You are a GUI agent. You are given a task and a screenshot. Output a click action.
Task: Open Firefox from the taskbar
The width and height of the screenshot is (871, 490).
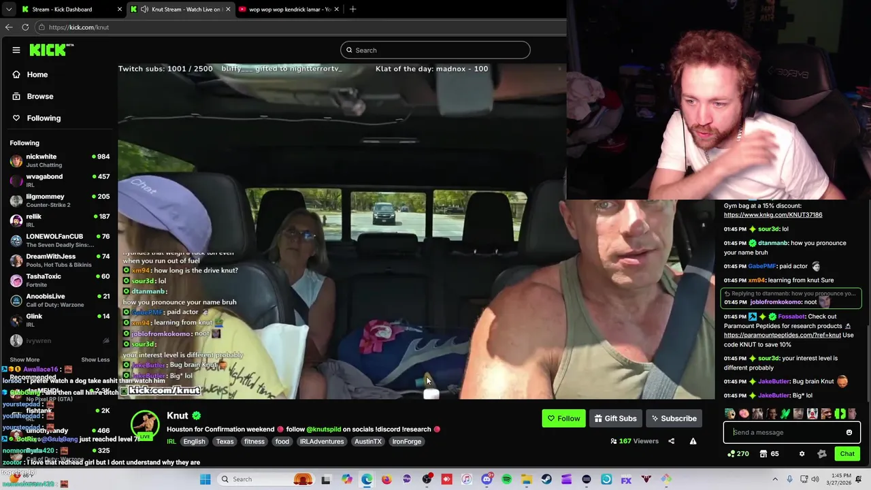click(387, 480)
